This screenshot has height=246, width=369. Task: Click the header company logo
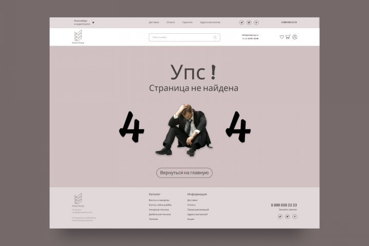78,37
